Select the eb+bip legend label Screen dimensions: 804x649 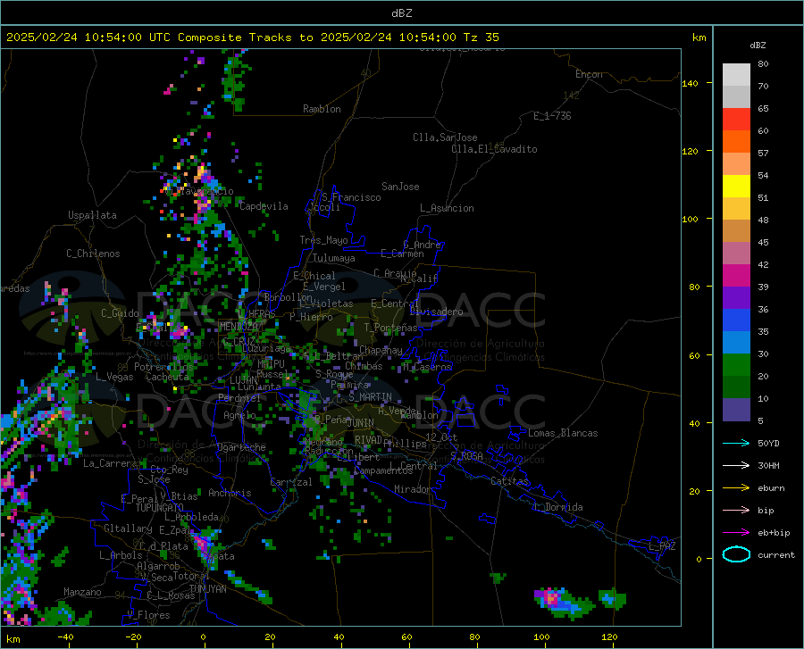[x=774, y=533]
